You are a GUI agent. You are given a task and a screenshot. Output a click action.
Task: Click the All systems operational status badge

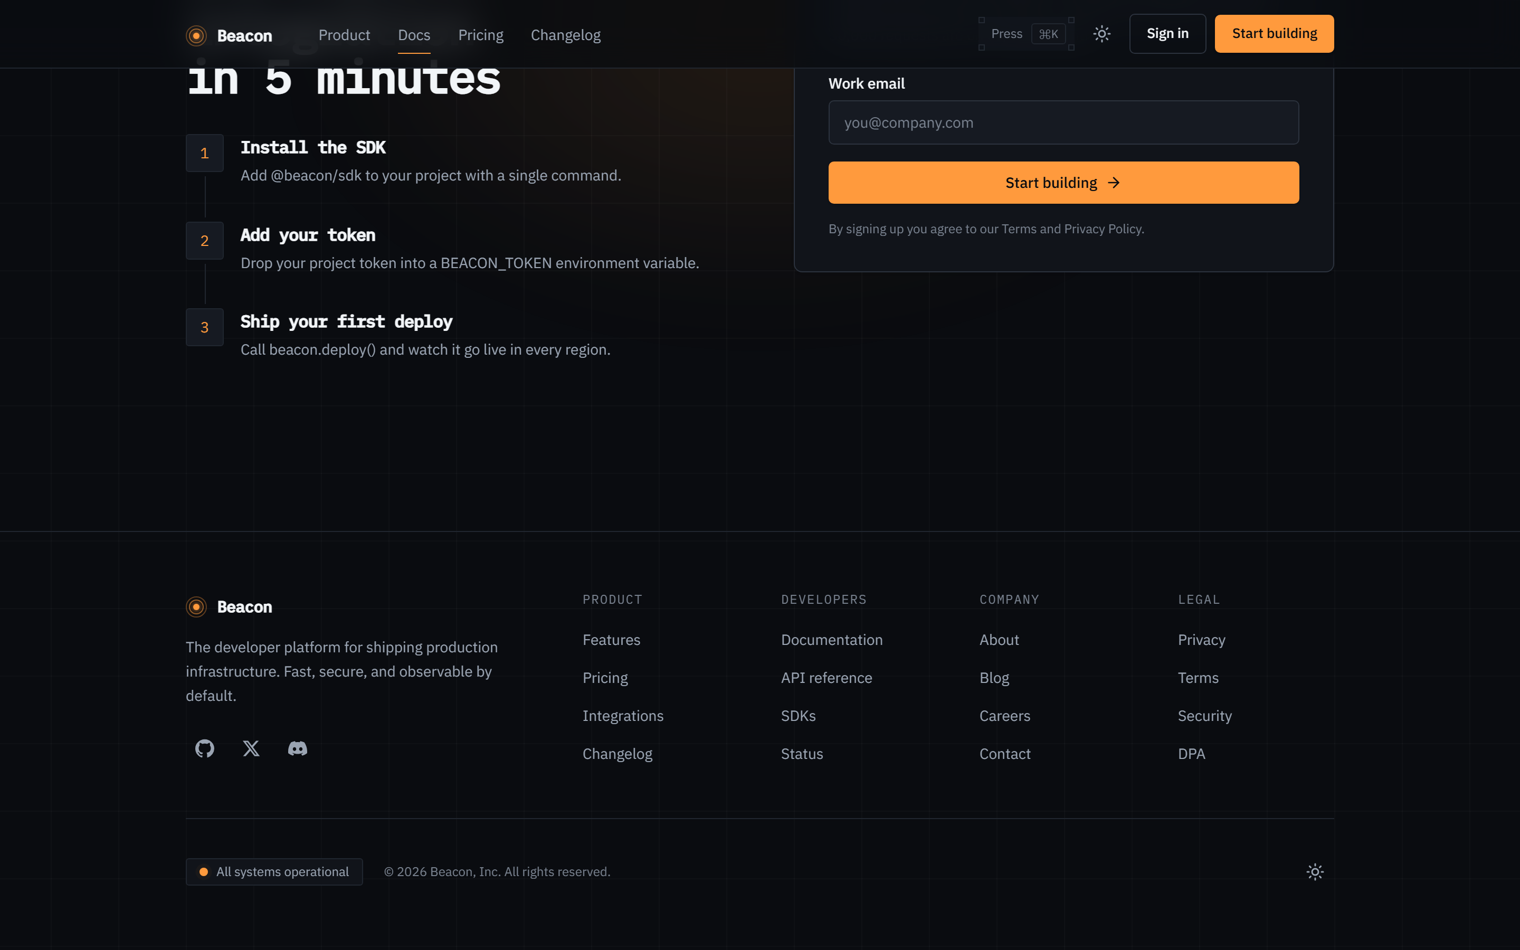pos(274,871)
